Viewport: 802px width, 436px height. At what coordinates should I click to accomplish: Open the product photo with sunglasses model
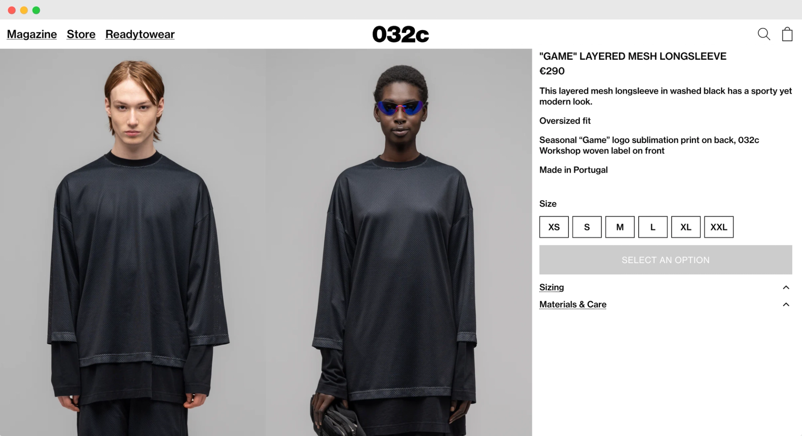coord(399,242)
